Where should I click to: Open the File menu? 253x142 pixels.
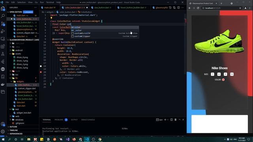pyautogui.click(x=7, y=2)
